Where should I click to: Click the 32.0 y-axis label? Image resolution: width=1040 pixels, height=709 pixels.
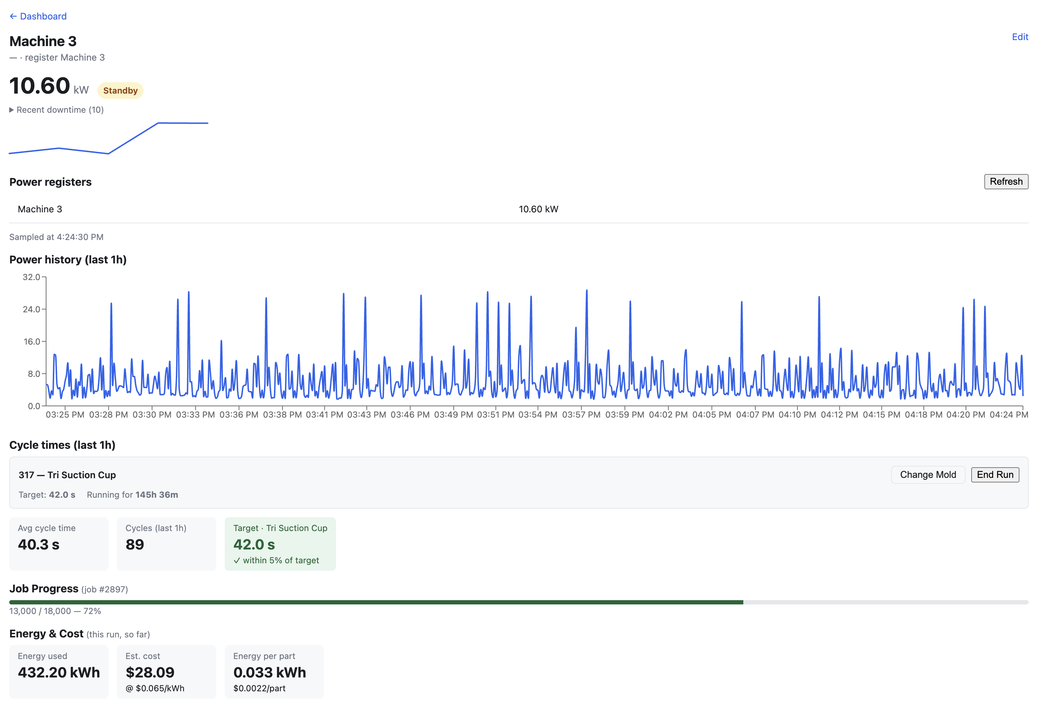pos(31,277)
